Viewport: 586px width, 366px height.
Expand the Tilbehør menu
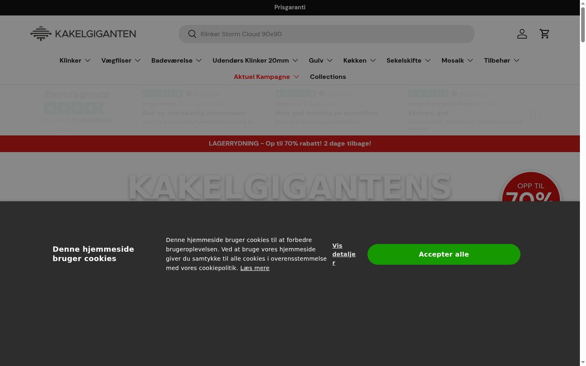pos(502,60)
